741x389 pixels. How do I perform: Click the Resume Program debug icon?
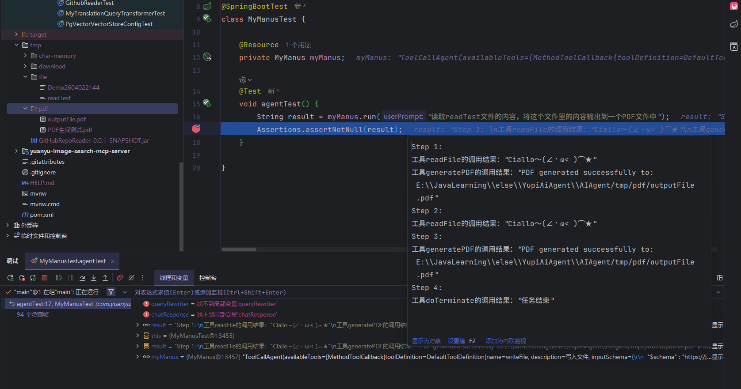59,278
